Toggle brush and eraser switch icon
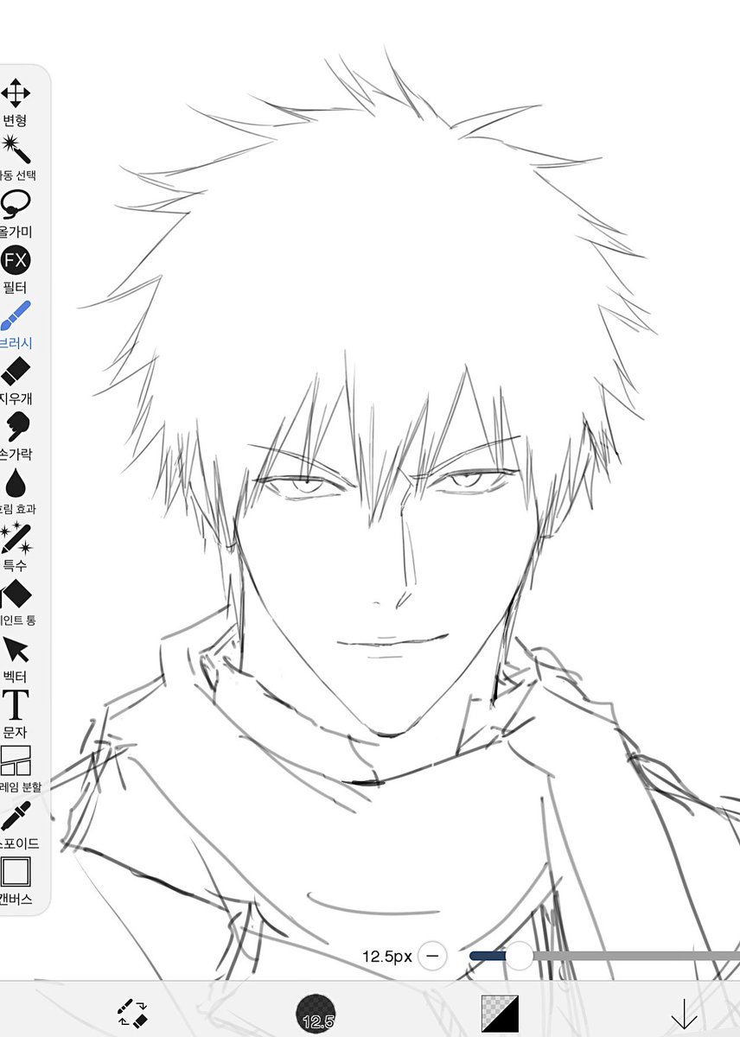740x1037 pixels. (133, 1013)
